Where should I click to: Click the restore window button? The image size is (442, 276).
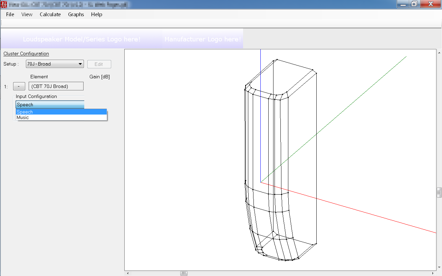tap(414, 4)
